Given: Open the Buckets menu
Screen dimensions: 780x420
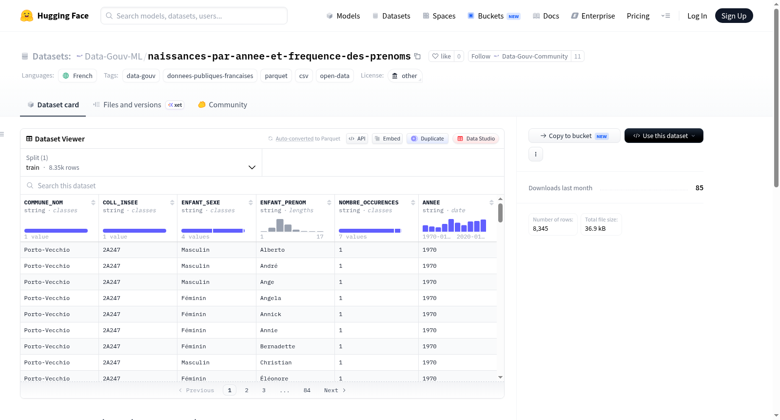Looking at the screenshot, I should pyautogui.click(x=494, y=16).
